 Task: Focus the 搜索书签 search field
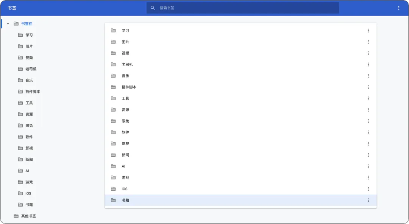[243, 8]
